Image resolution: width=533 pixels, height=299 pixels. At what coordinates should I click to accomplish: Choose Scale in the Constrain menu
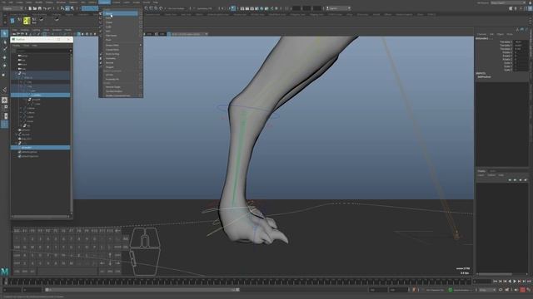108,27
